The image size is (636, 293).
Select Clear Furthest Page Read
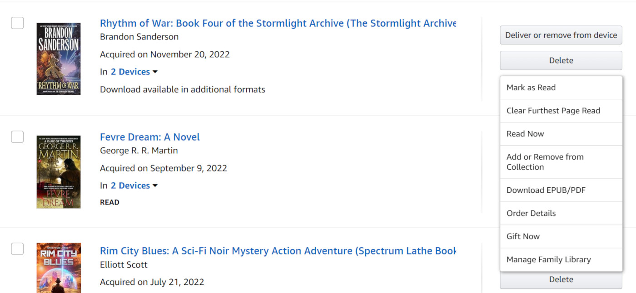click(553, 111)
